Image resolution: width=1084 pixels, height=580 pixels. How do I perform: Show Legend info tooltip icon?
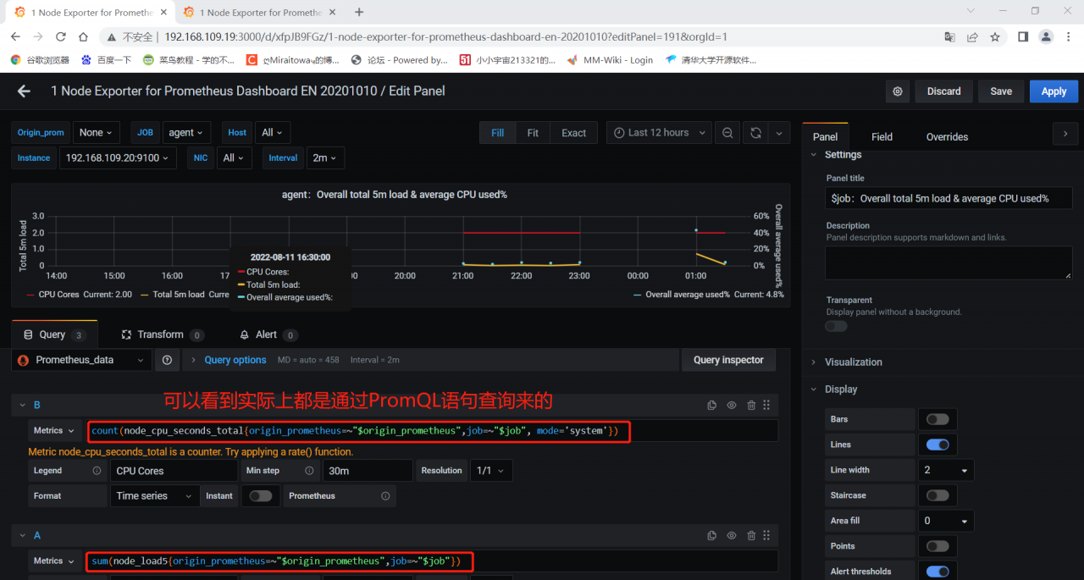pos(97,471)
